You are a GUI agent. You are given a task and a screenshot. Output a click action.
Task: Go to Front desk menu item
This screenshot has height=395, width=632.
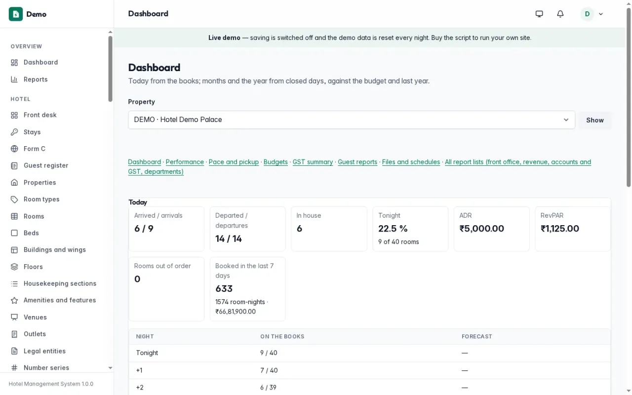[40, 115]
